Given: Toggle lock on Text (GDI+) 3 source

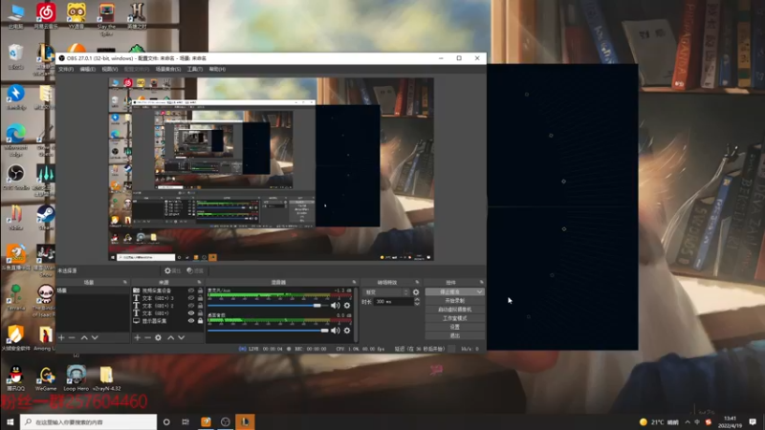Looking at the screenshot, I should point(200,298).
